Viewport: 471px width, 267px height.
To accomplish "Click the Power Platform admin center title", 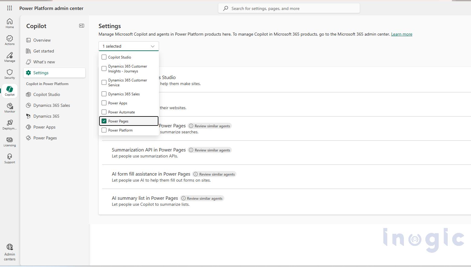I will (51, 8).
